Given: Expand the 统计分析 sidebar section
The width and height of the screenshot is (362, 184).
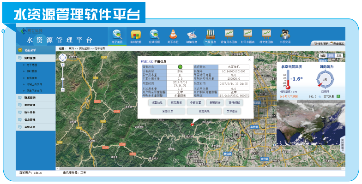Looking at the screenshot, I should click(36, 113).
